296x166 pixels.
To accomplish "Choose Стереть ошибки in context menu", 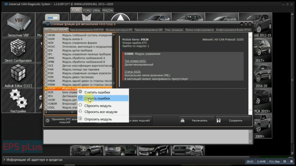I will coord(103,98).
